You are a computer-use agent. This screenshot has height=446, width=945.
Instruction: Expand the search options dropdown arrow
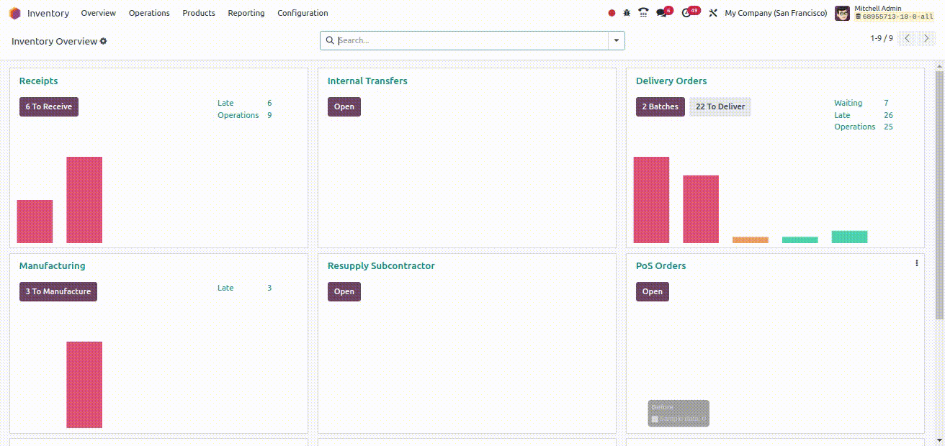pyautogui.click(x=616, y=41)
